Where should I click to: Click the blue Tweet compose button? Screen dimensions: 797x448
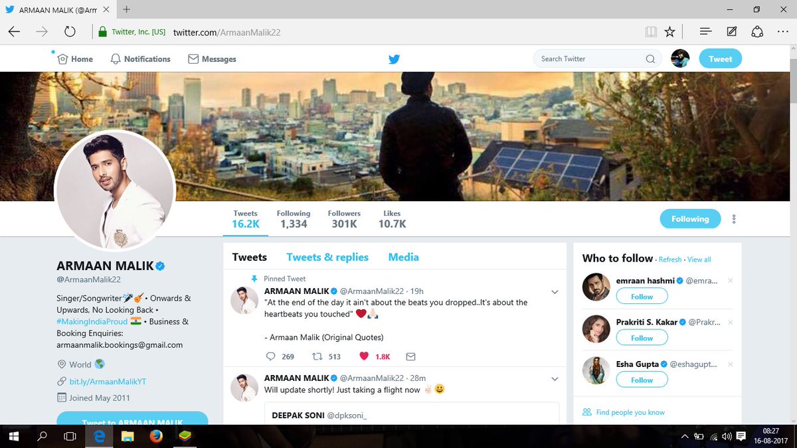(720, 59)
